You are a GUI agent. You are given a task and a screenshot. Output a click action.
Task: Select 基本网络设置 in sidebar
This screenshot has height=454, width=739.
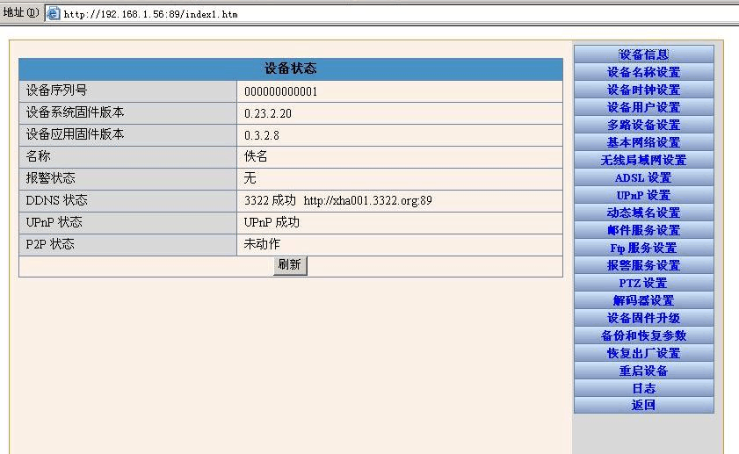pos(643,142)
